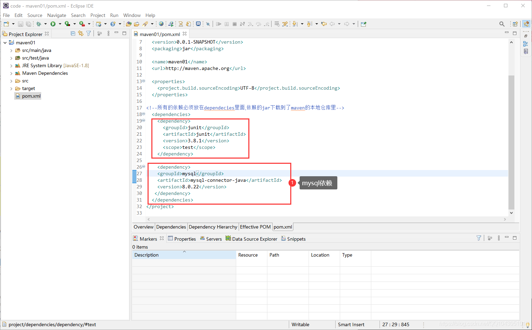Click the Back navigation arrow icon
Viewport: 532px width, 330px height.
coord(332,24)
